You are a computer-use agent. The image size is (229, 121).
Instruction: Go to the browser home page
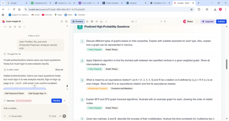pyautogui.click(x=19, y=9)
